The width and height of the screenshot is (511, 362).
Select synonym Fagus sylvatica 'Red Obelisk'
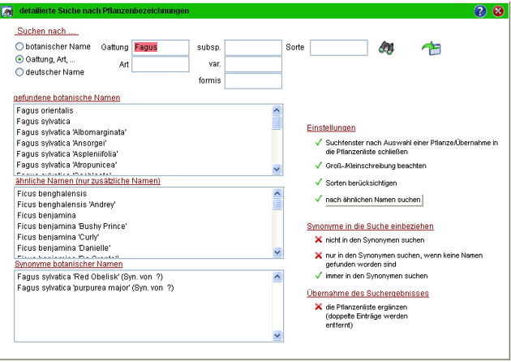pyautogui.click(x=90, y=277)
